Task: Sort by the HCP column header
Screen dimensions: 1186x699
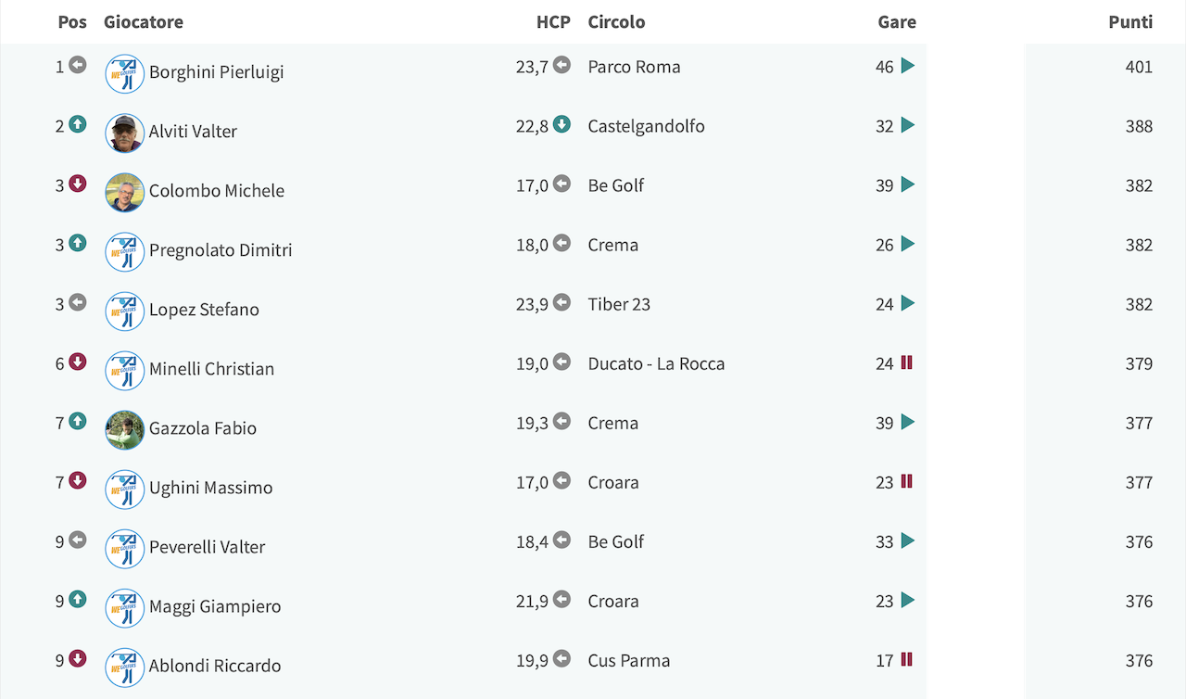Action: point(553,21)
